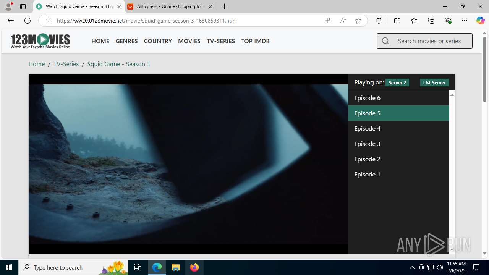
Task: Open a new browser tab
Action: pos(225,6)
